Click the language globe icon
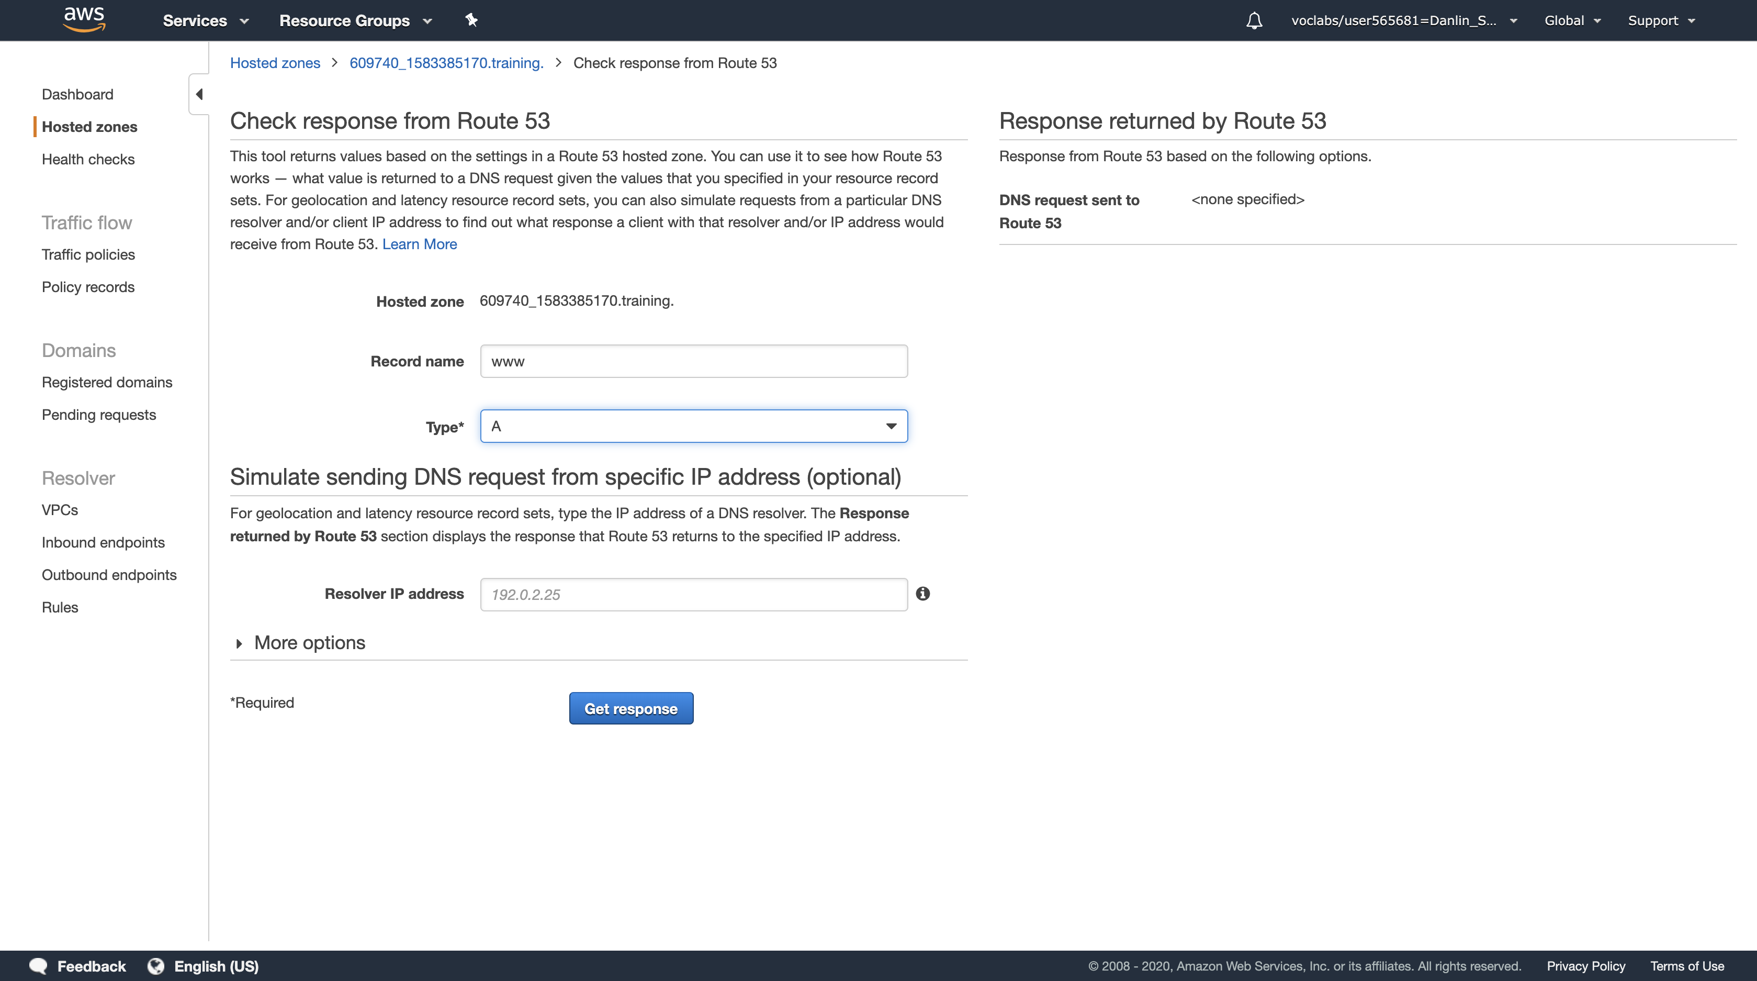The width and height of the screenshot is (1757, 981). pyautogui.click(x=156, y=966)
